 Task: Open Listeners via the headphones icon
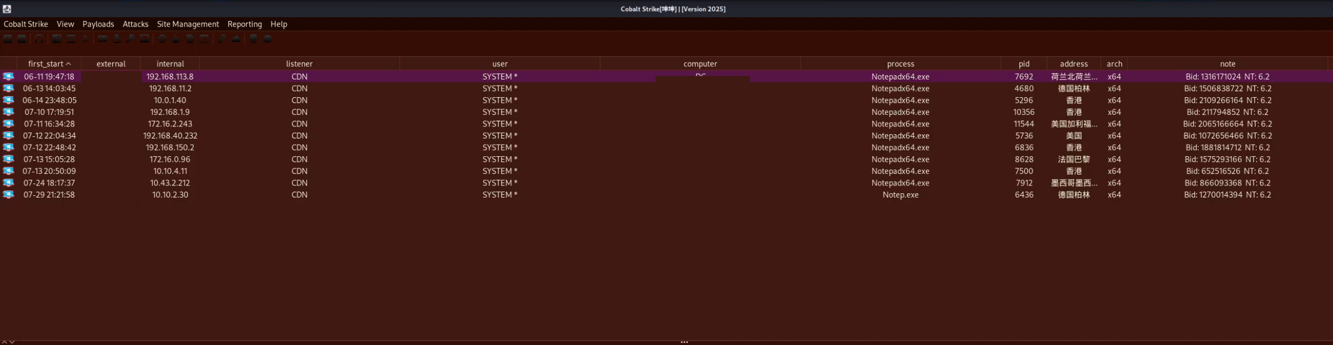[39, 39]
